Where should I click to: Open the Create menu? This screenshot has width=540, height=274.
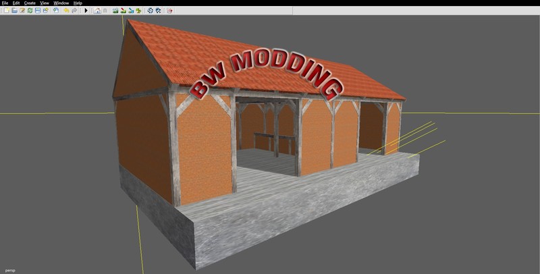30,3
